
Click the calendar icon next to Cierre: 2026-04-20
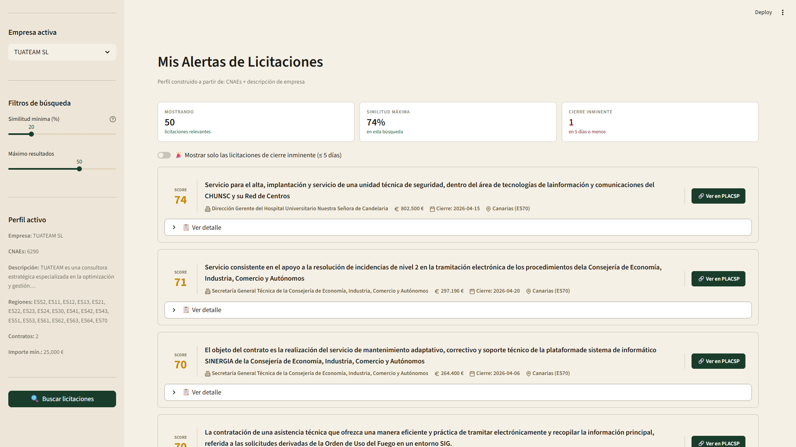pos(472,291)
